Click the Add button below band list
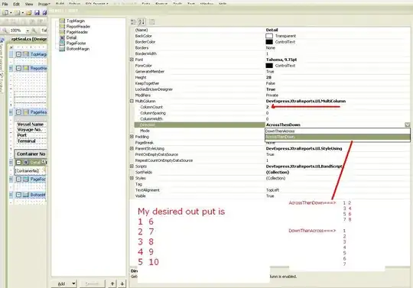 (x=63, y=283)
